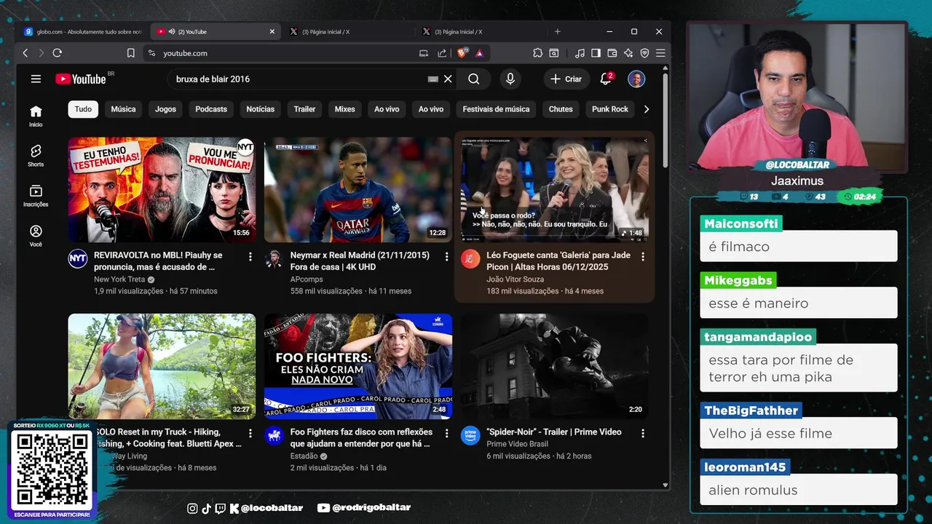Open the Você sidebar item
Viewport: 932px width, 524px height.
pos(36,235)
